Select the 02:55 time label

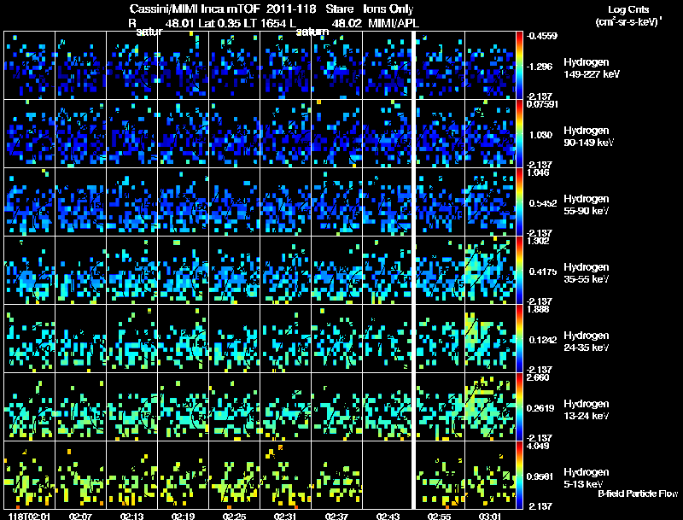tap(440, 516)
